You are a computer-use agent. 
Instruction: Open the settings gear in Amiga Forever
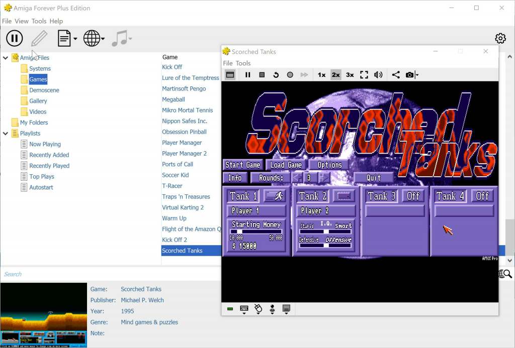pyautogui.click(x=500, y=38)
